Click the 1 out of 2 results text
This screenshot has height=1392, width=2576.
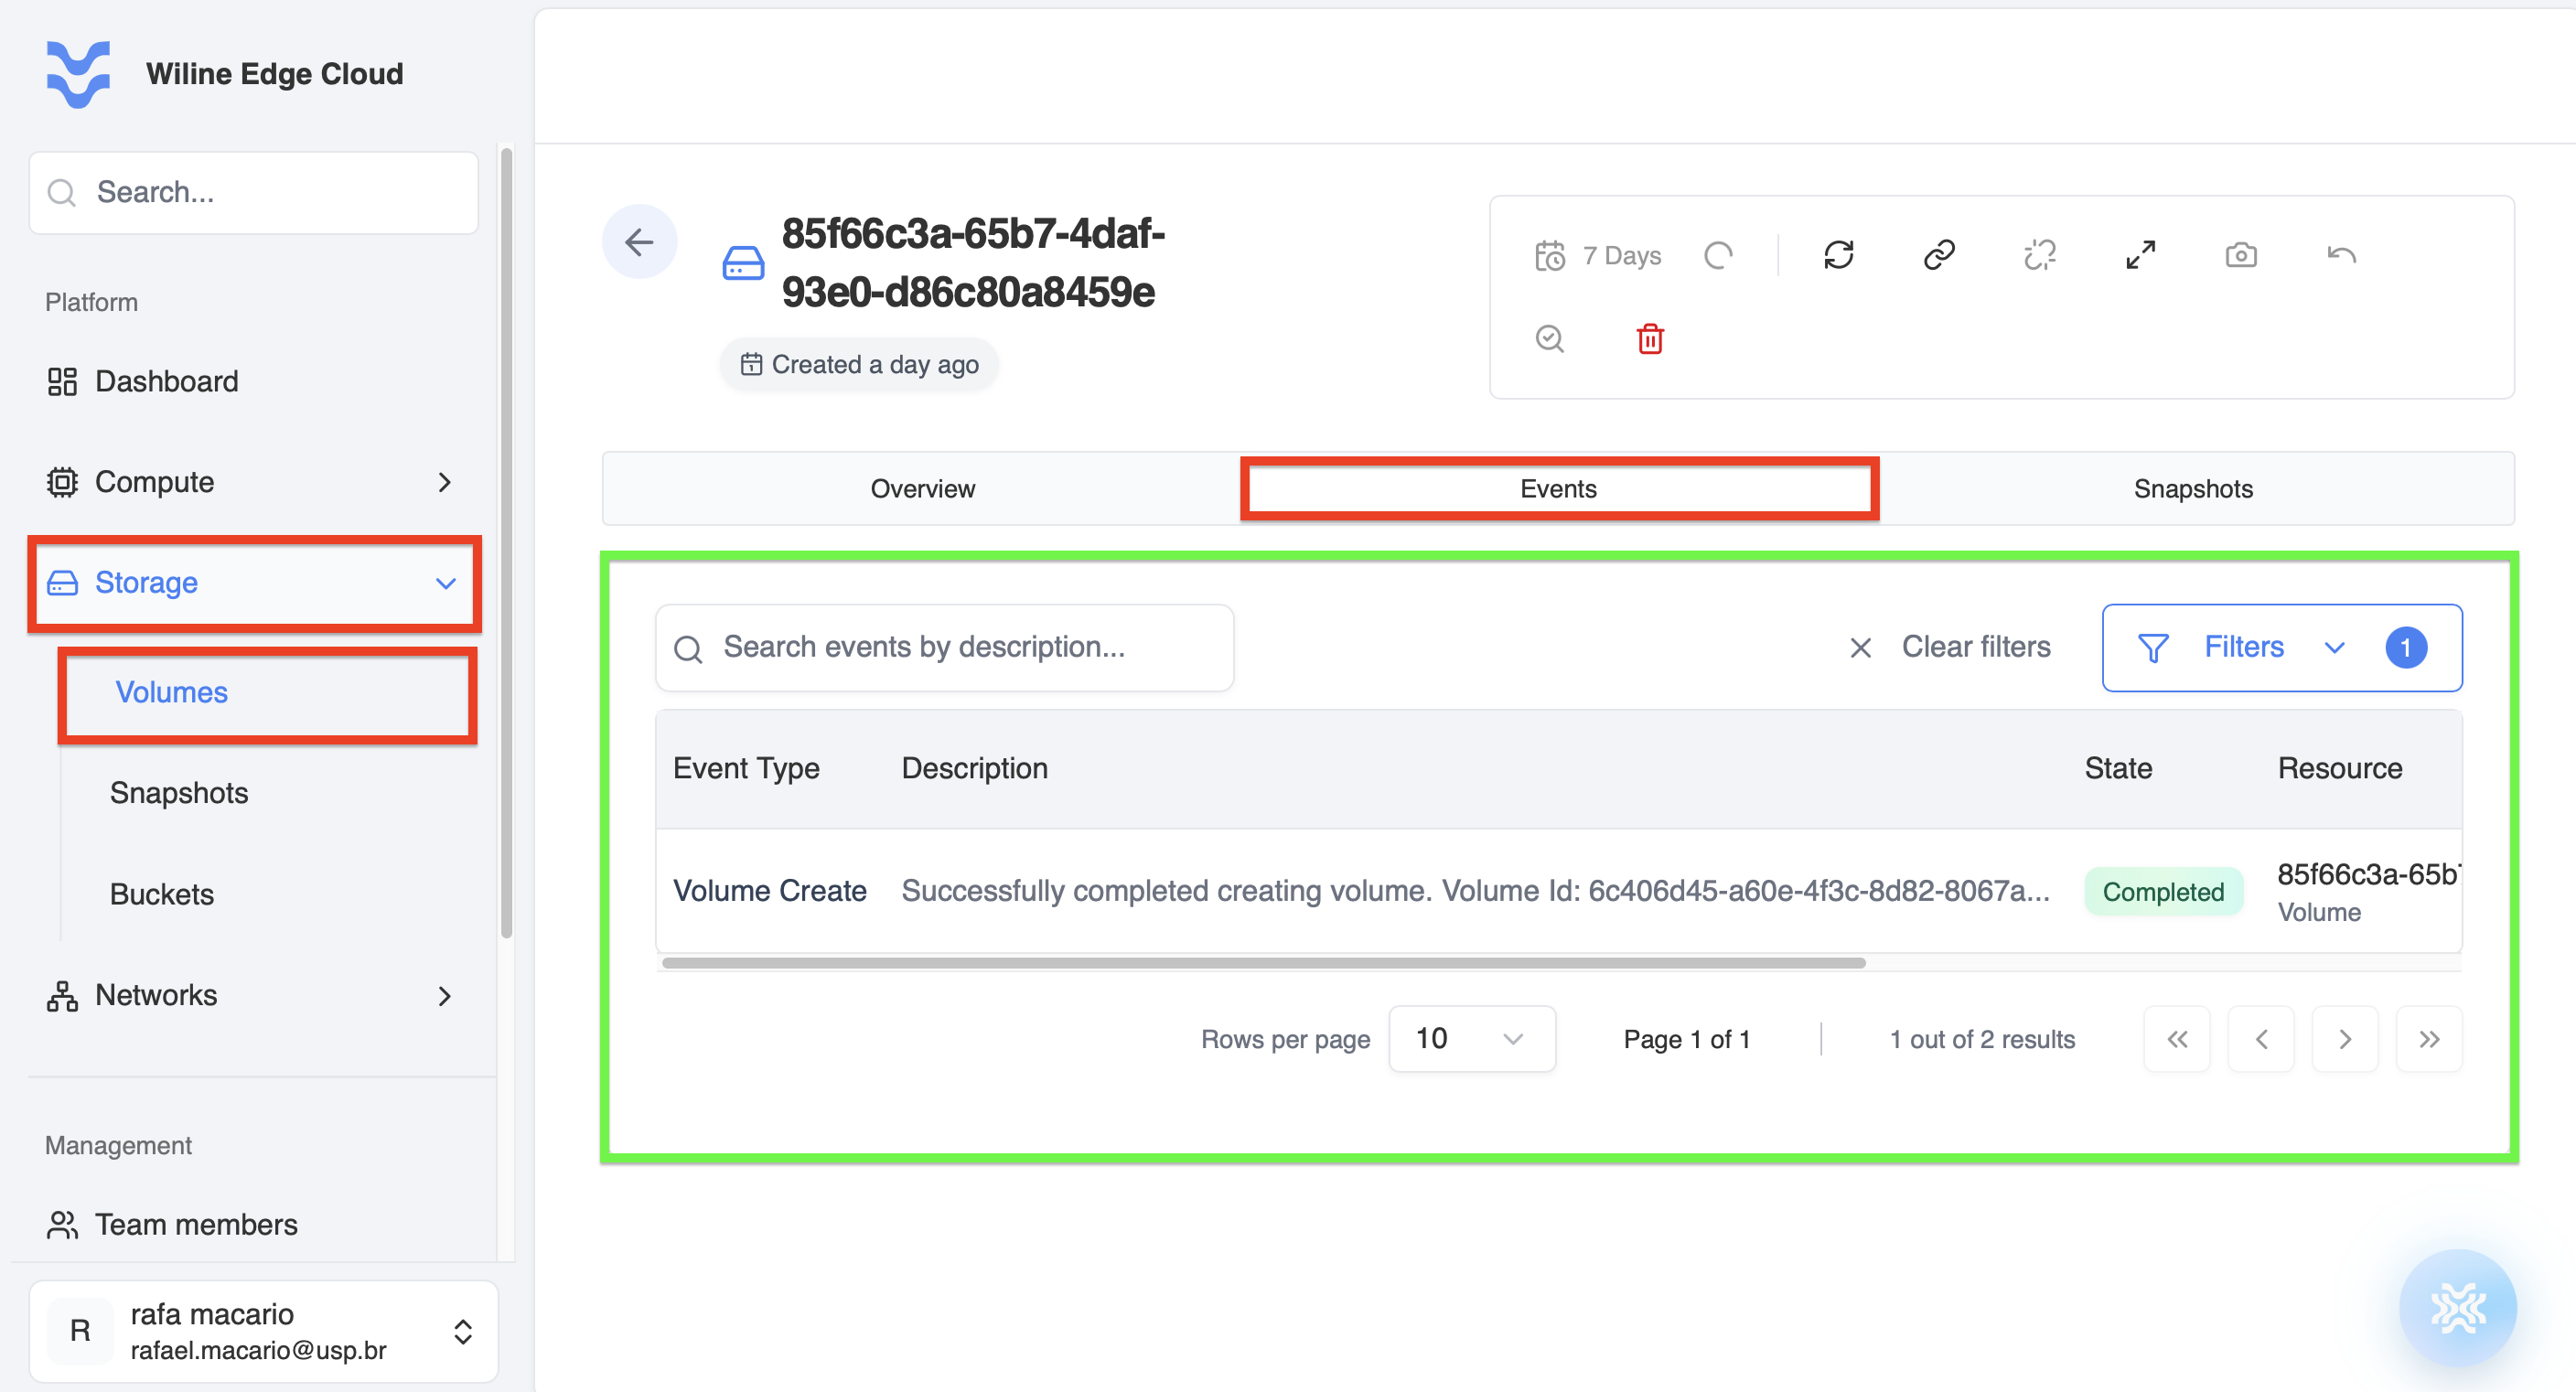(x=1982, y=1040)
